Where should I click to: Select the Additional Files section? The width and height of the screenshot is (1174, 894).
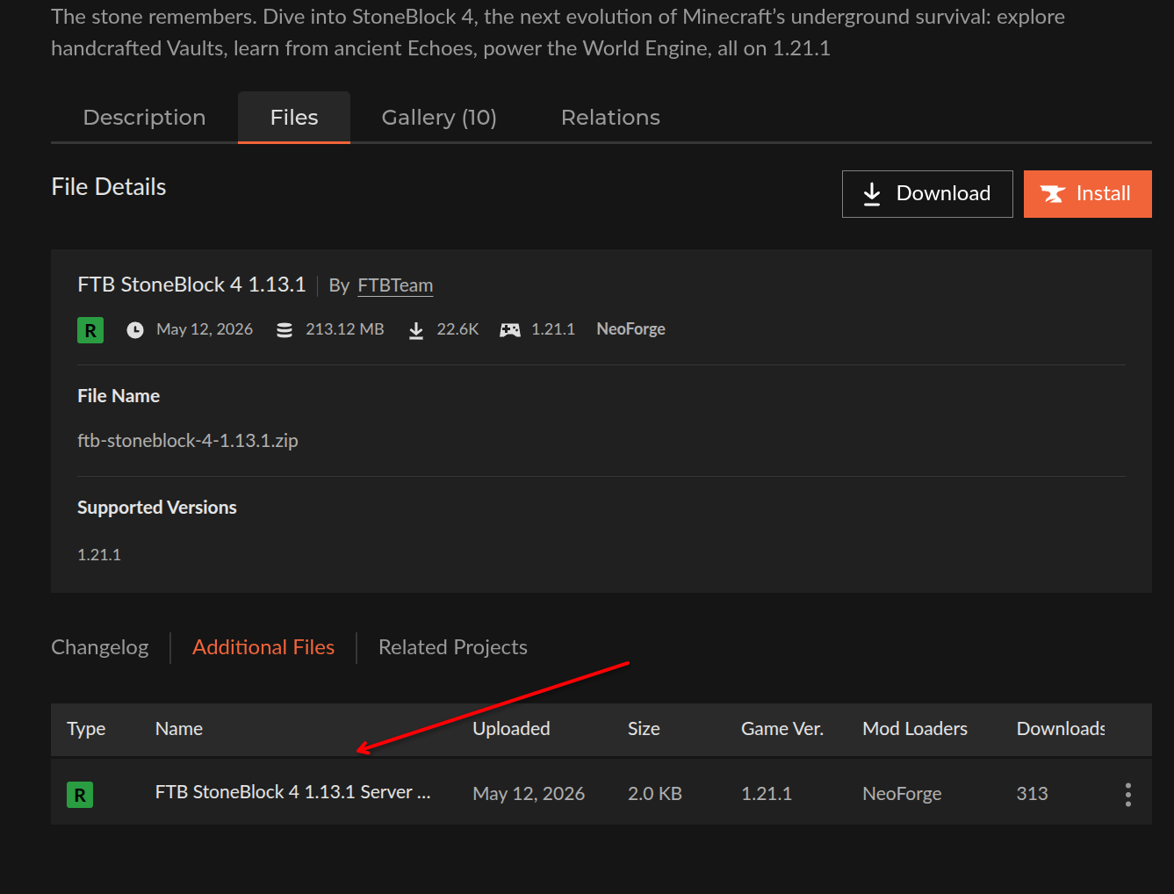pyautogui.click(x=263, y=647)
